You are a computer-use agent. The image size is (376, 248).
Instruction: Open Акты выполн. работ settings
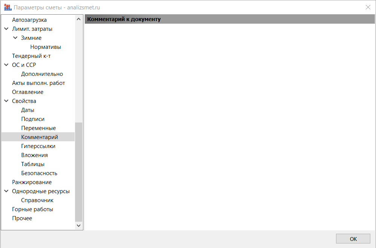[x=38, y=83]
